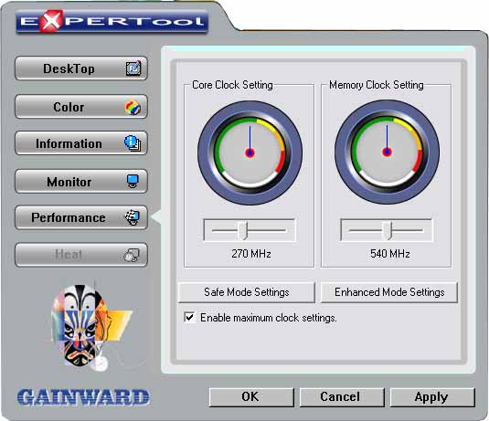
Task: Apply Enhanced Mode Settings
Action: click(x=389, y=292)
